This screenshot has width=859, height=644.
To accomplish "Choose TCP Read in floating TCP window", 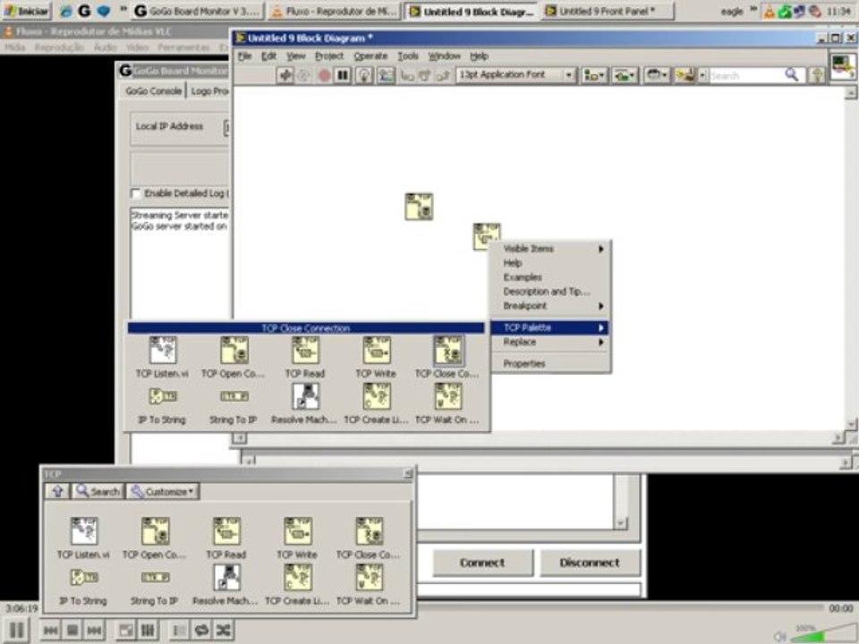I will pyautogui.click(x=226, y=538).
